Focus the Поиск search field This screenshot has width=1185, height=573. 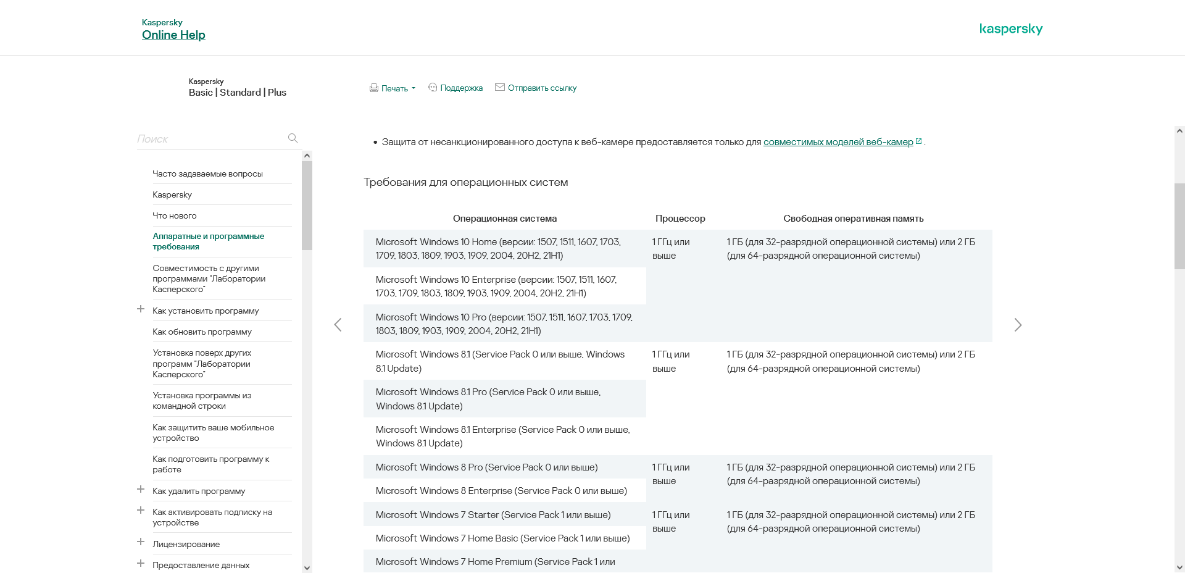click(x=210, y=139)
